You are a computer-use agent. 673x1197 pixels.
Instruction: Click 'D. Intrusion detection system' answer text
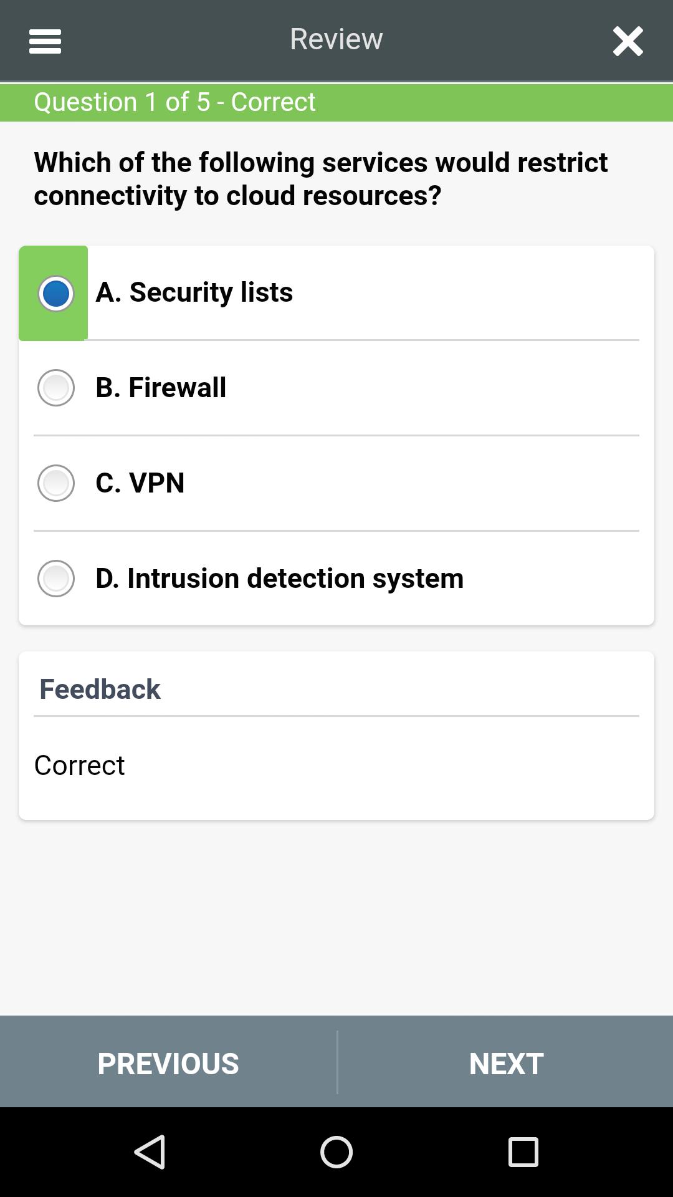[280, 579]
